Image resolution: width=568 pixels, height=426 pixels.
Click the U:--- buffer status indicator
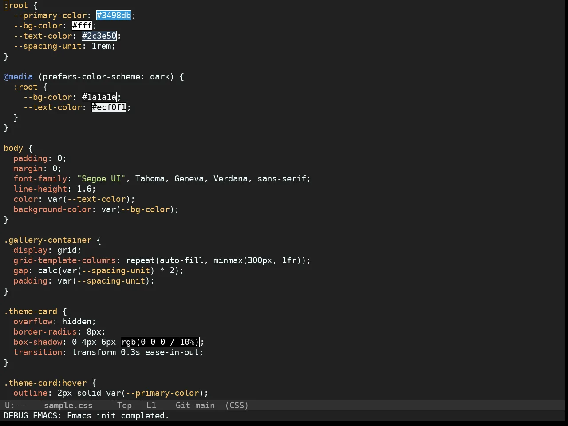[x=17, y=406]
